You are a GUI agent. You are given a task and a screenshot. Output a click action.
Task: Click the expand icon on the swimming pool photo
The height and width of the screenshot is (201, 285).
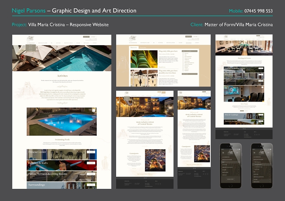[x=93, y=110]
